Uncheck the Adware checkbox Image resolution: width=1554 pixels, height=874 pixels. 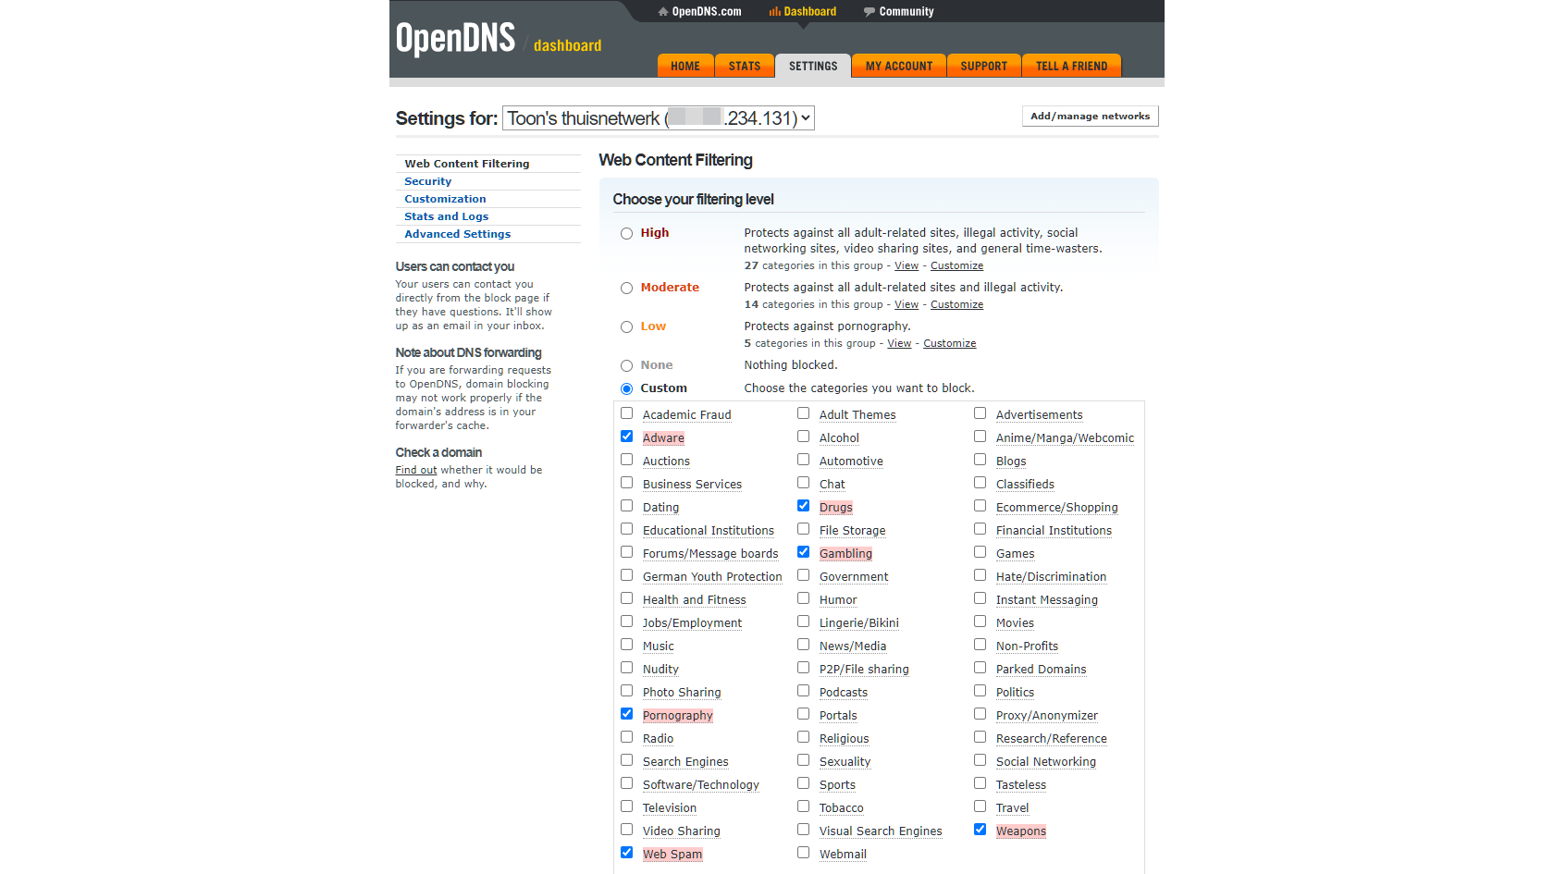[x=627, y=437]
